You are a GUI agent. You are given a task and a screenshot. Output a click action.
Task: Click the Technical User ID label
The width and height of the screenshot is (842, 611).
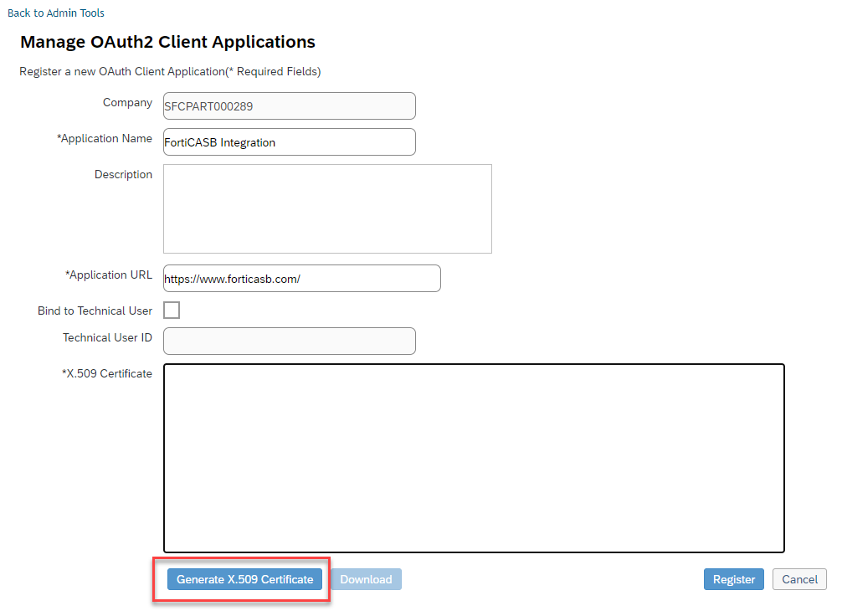pyautogui.click(x=107, y=337)
